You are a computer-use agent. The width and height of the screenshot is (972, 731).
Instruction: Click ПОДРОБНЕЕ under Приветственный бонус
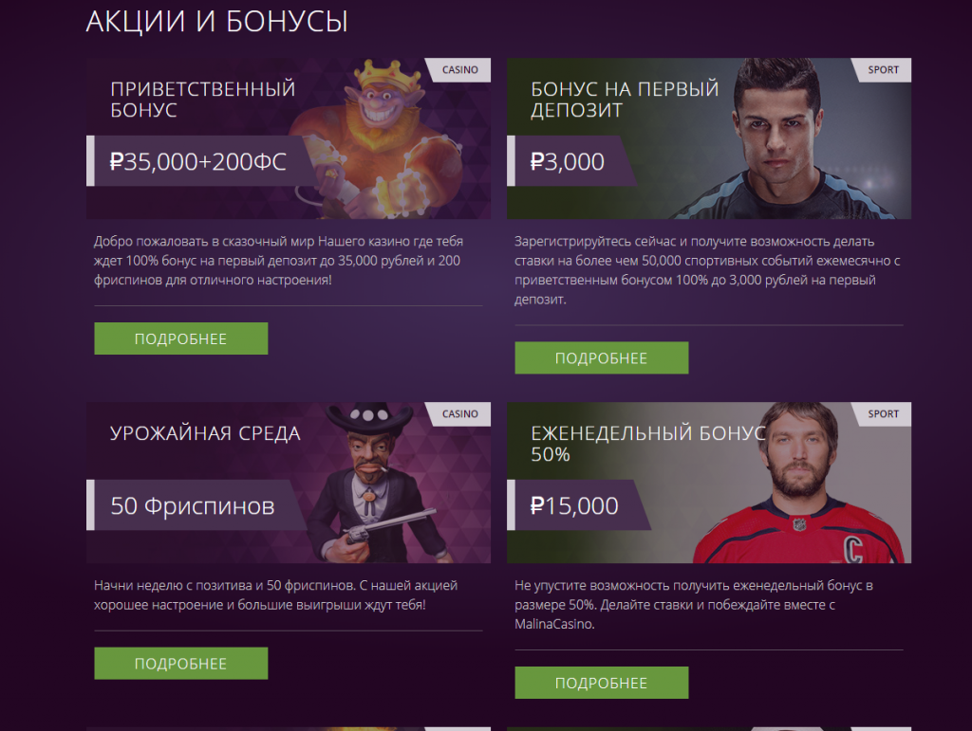click(181, 338)
